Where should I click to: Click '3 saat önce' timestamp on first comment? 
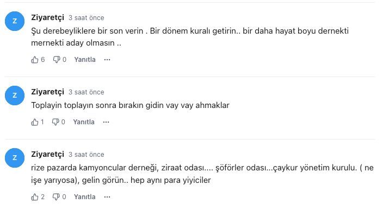click(86, 18)
